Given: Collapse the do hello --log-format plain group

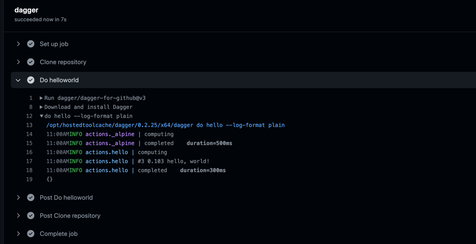Looking at the screenshot, I should click(x=41, y=116).
